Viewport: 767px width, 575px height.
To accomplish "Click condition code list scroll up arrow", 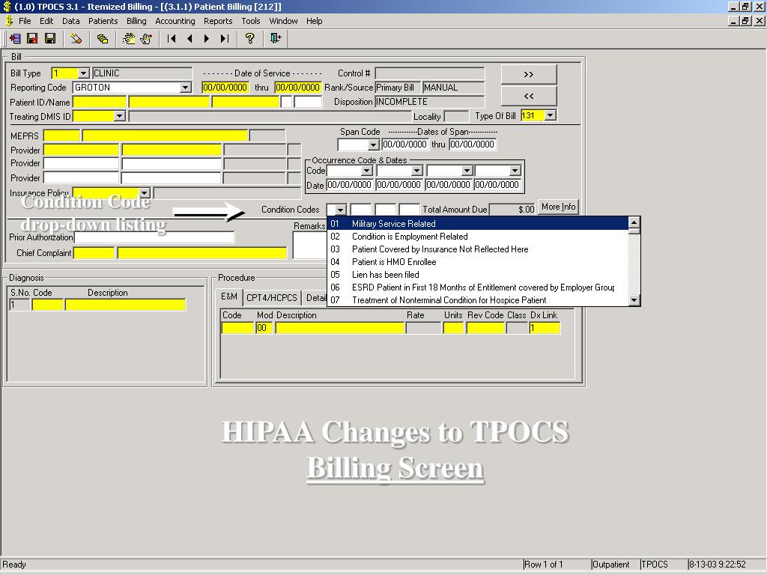I will (x=634, y=223).
